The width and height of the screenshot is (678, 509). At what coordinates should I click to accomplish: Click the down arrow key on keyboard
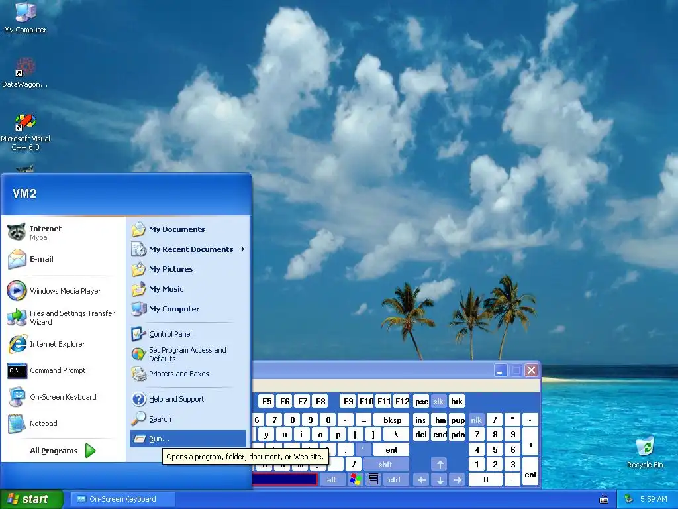pos(440,480)
